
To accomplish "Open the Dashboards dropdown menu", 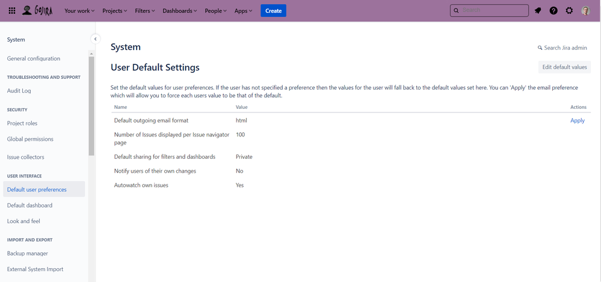I will click(x=180, y=11).
